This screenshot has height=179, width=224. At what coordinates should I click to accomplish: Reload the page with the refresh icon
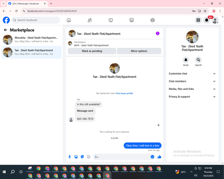pos(17,11)
